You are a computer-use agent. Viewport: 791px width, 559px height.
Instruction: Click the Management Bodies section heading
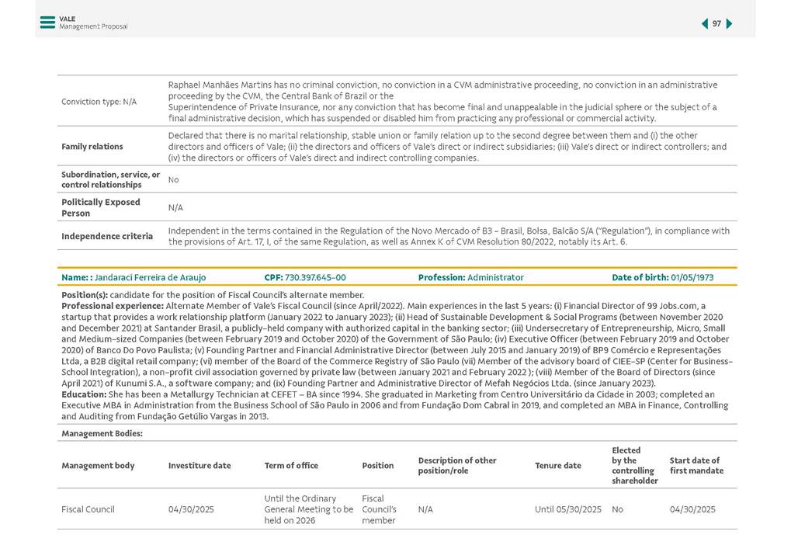click(102, 433)
